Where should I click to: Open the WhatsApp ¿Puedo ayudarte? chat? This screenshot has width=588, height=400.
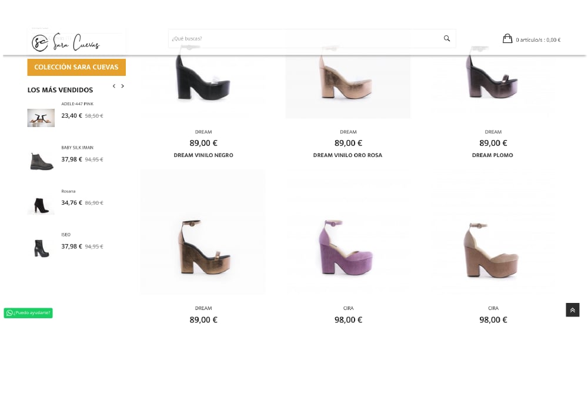(x=28, y=313)
